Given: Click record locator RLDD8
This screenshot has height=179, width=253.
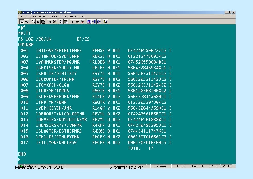Looking at the screenshot, I should pyautogui.click(x=99, y=62).
